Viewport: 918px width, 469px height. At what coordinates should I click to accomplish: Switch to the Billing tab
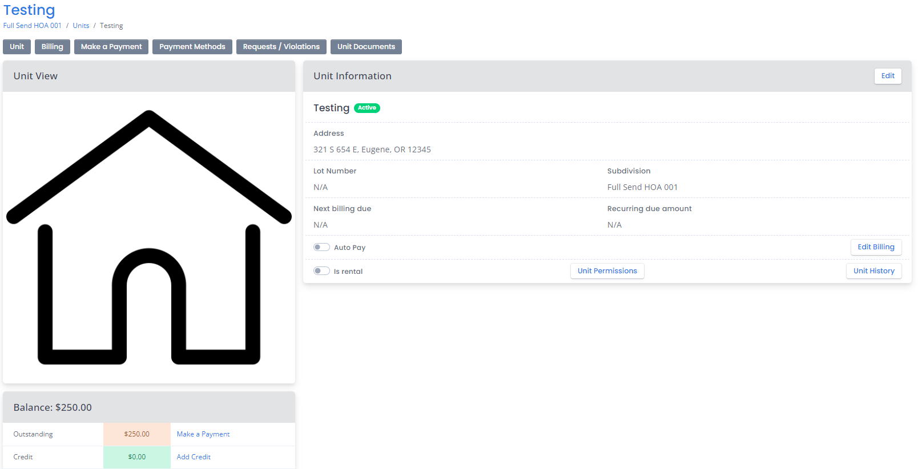53,47
